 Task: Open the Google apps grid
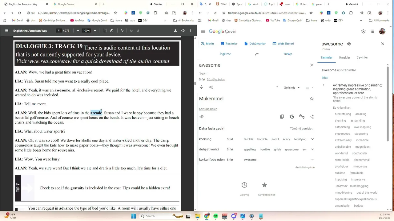[x=372, y=31]
